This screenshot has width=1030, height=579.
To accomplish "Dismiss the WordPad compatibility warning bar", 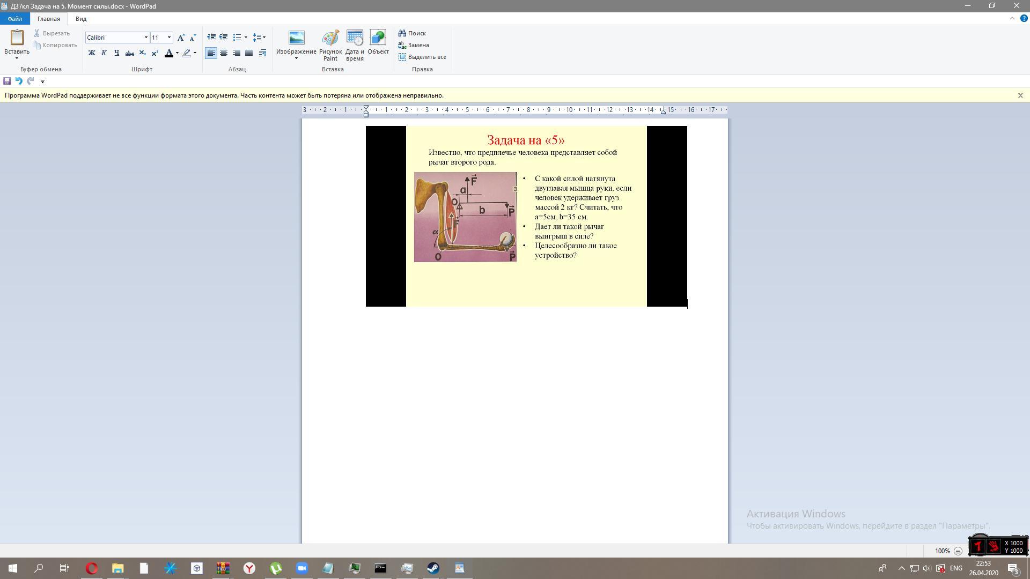I will (1020, 95).
